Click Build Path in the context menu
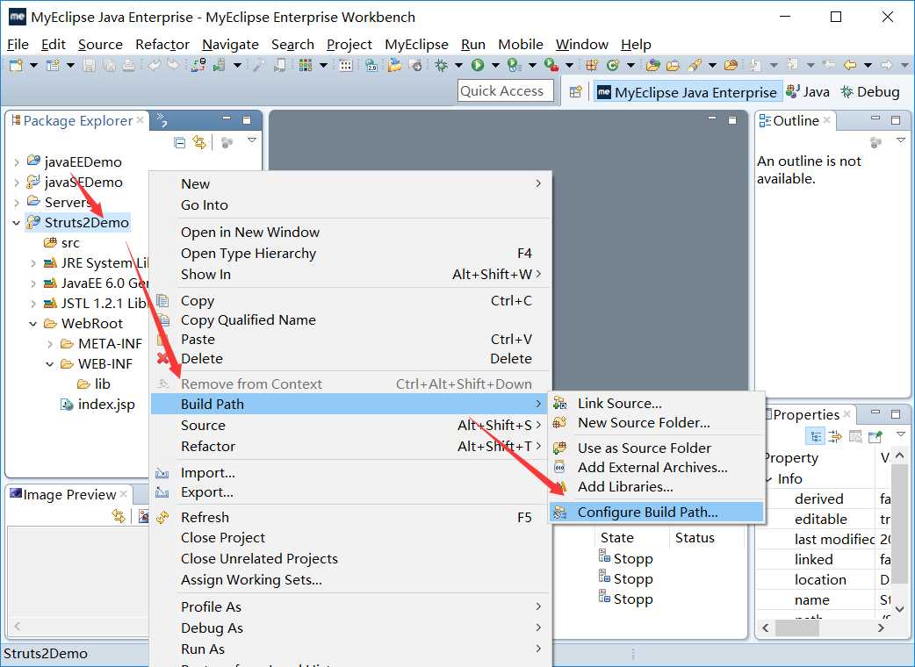 pyautogui.click(x=350, y=404)
